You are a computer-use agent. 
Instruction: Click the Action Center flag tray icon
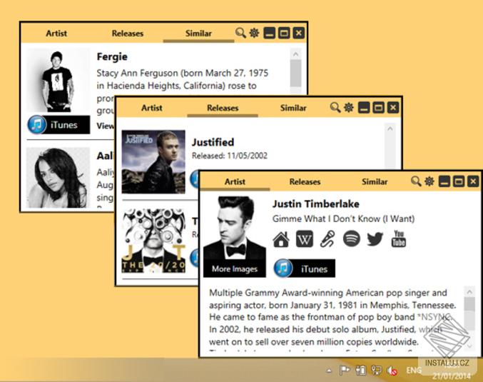[x=345, y=370]
